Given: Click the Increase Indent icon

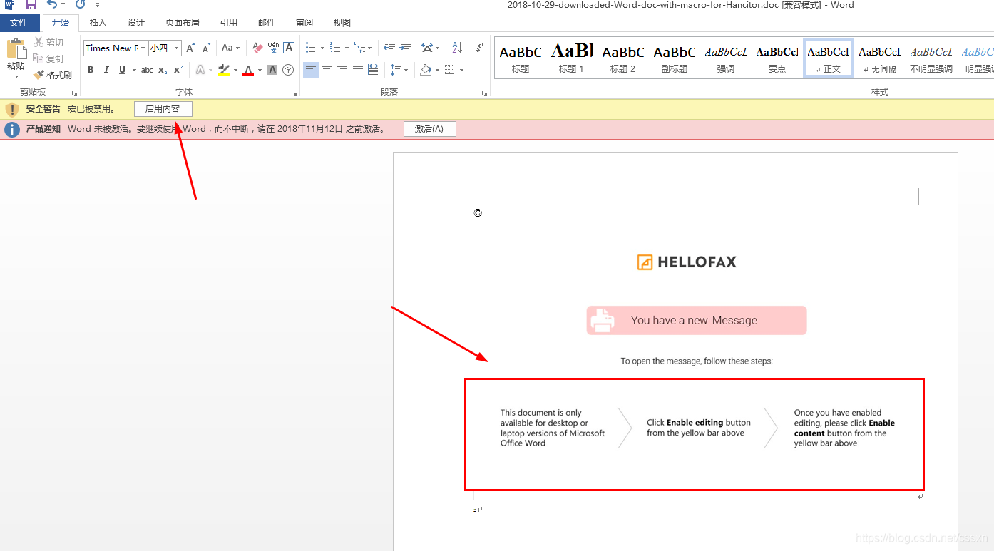Looking at the screenshot, I should [x=405, y=48].
